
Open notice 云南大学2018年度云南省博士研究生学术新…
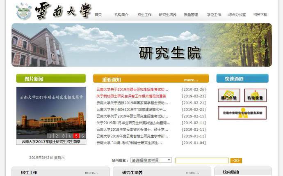pos(132,136)
